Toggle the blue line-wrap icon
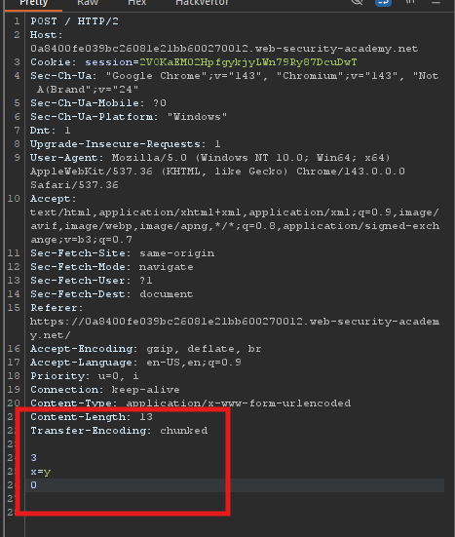 [x=383, y=2]
